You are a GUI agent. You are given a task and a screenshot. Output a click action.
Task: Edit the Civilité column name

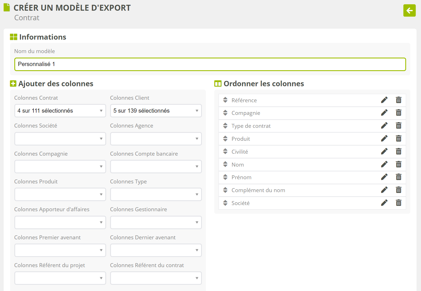[x=384, y=151]
